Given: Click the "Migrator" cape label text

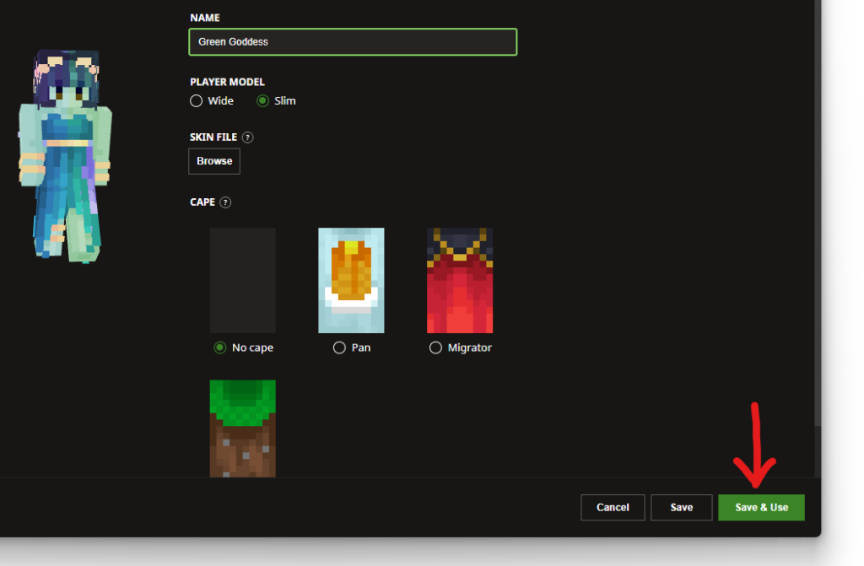Looking at the screenshot, I should [469, 348].
